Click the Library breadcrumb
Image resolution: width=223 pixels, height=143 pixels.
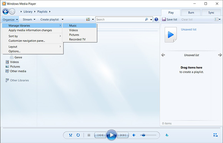(28, 11)
